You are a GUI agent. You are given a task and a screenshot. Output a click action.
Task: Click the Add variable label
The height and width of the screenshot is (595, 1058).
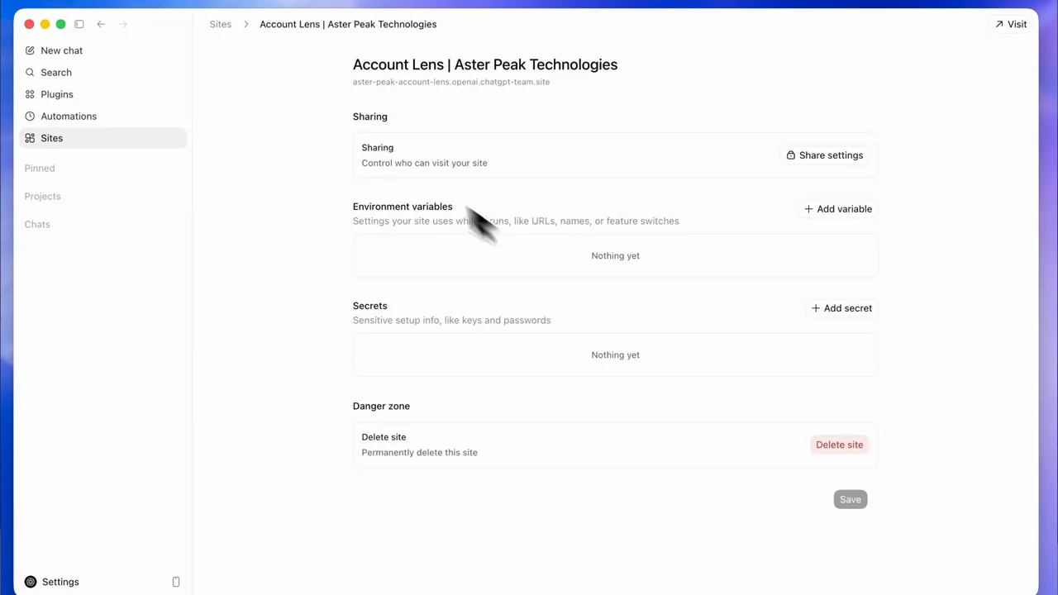[844, 209]
